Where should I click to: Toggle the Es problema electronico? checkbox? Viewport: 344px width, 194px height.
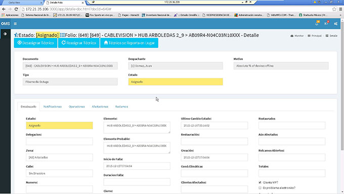click(260, 188)
